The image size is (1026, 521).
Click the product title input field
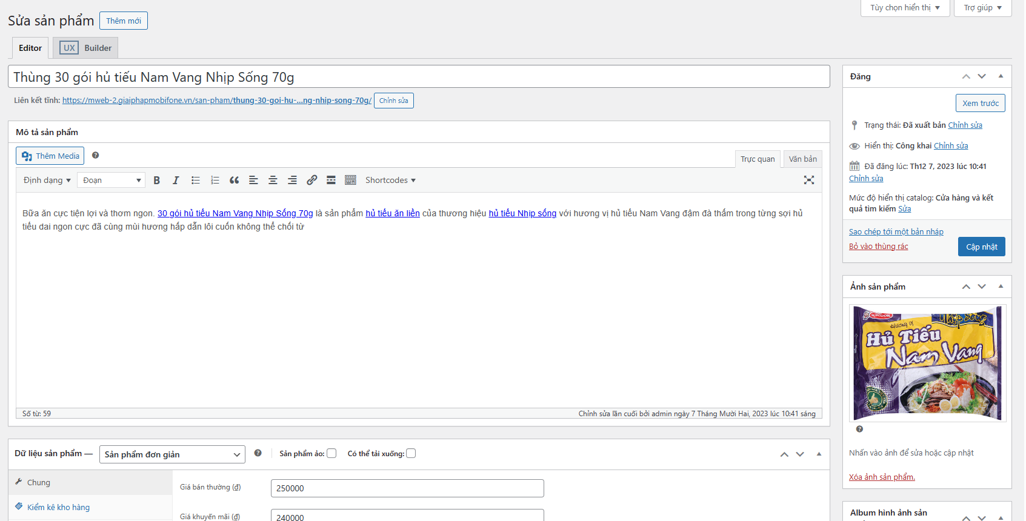click(419, 77)
